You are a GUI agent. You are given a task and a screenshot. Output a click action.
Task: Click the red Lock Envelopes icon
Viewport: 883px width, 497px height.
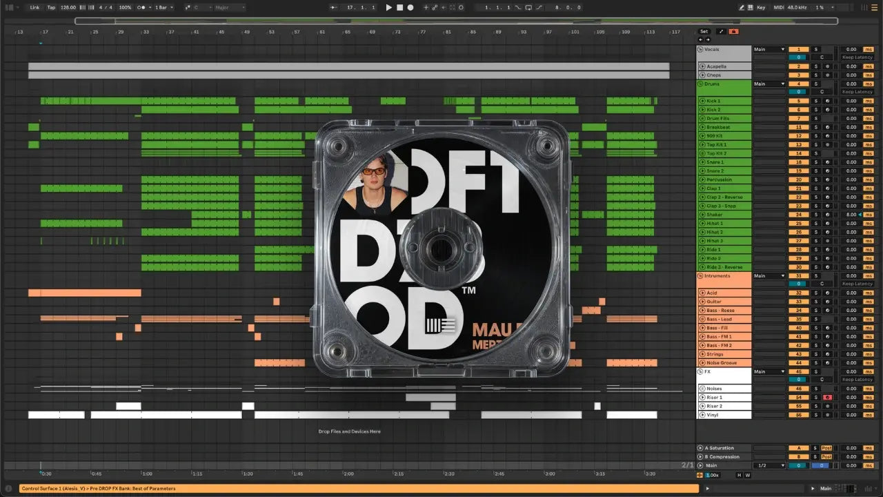[733, 31]
